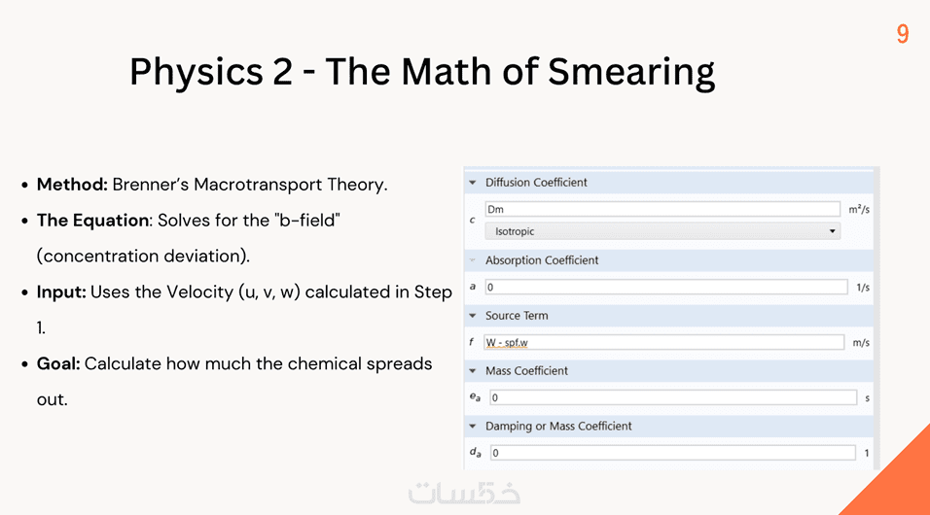Click the absorption coefficient a field
930x515 pixels.
pyautogui.click(x=665, y=287)
